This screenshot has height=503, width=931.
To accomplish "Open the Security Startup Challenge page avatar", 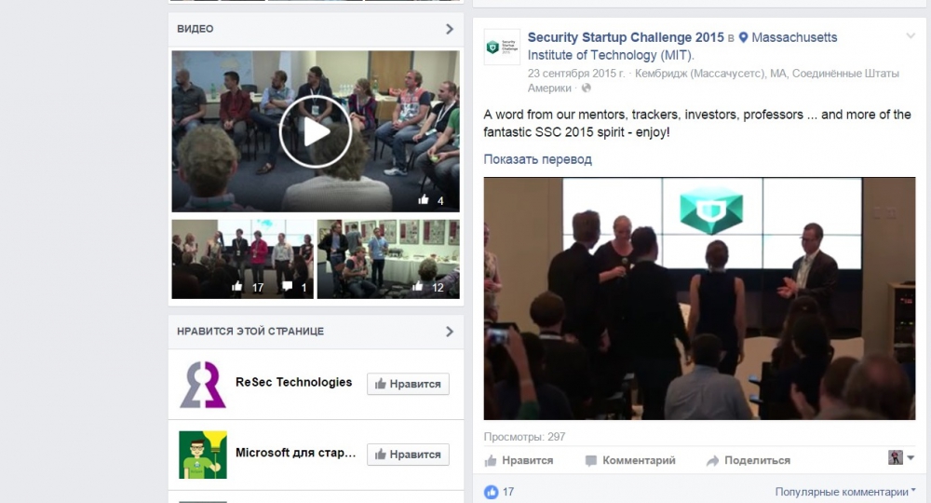I will (502, 47).
